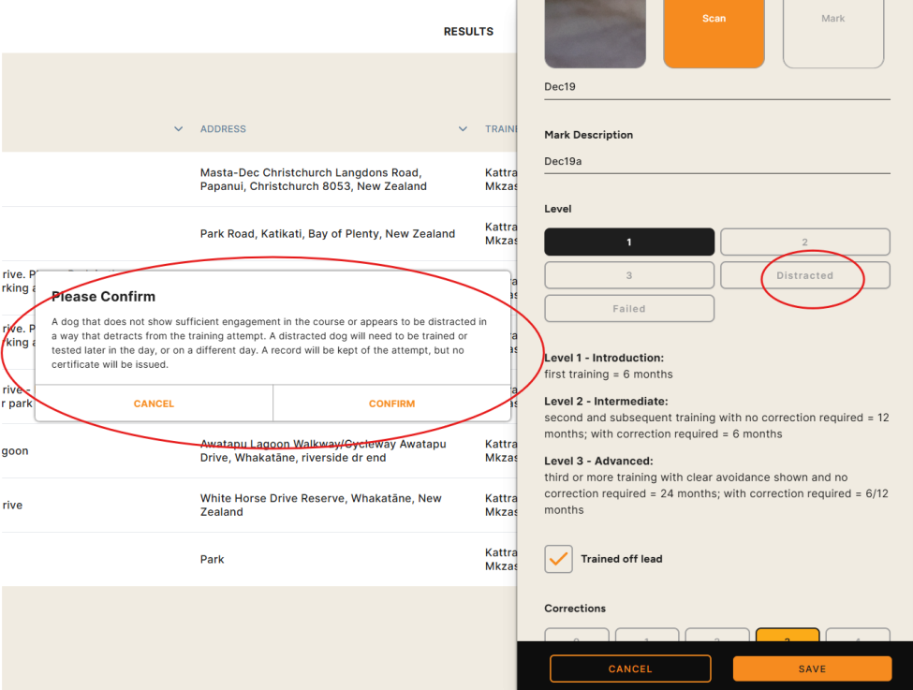Click Cancel in the bottom black bar
The width and height of the screenshot is (913, 690).
[x=630, y=668]
